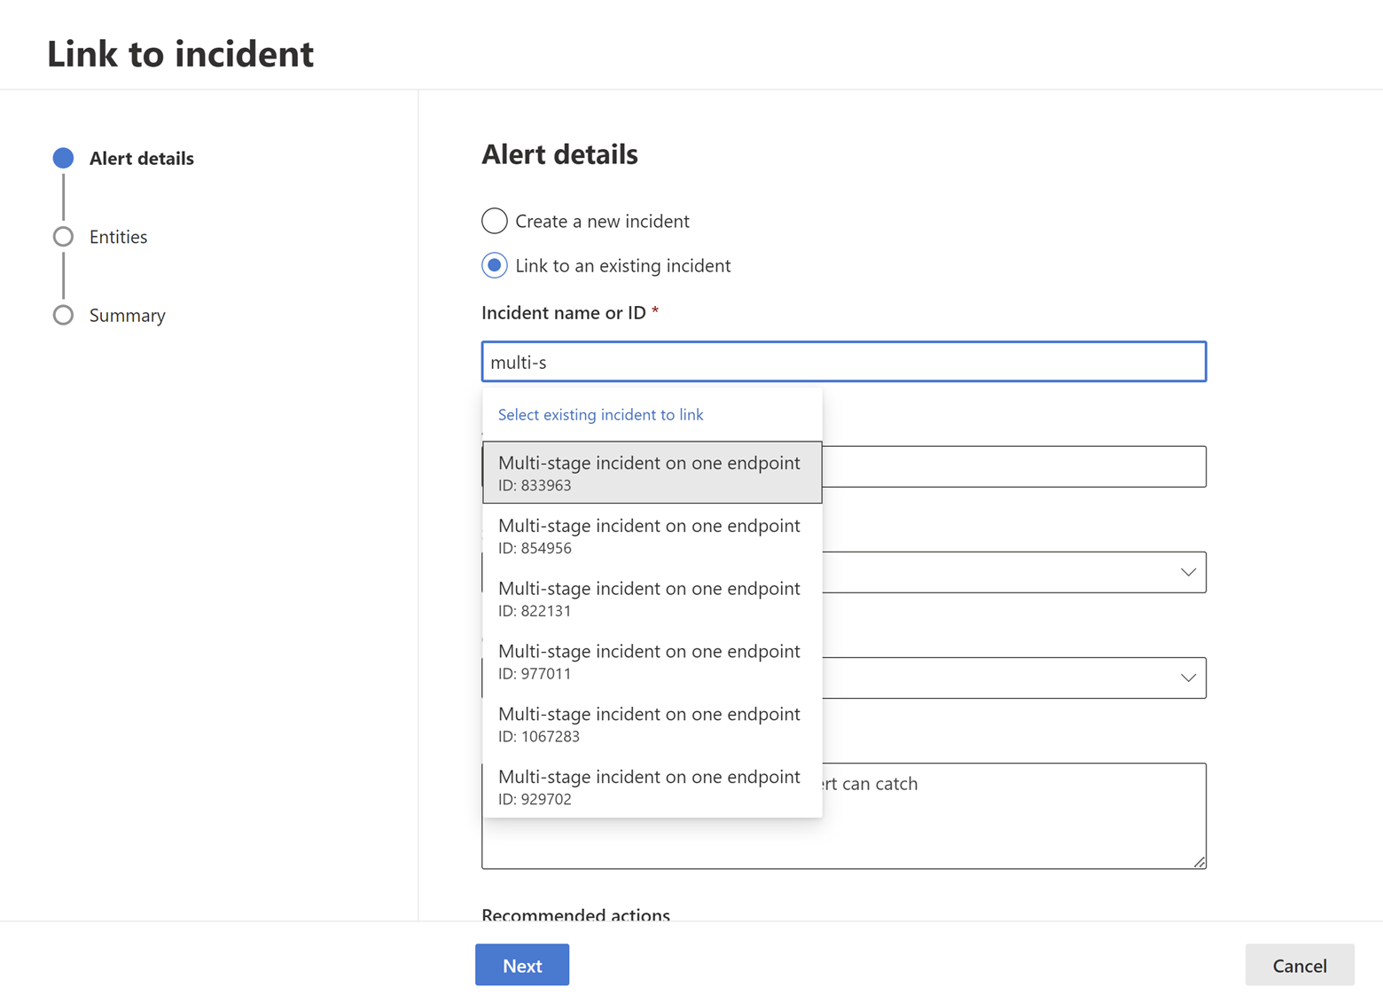Select the Create a new incident radio button
Image resolution: width=1383 pixels, height=995 pixels.
(x=495, y=221)
